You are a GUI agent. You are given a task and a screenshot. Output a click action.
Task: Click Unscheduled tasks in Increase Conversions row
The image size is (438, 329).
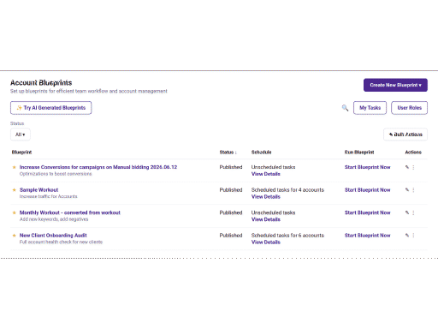(273, 167)
